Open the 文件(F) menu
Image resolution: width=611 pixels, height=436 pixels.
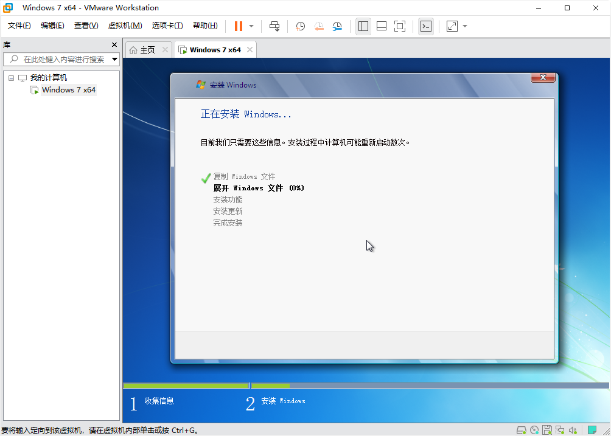19,26
